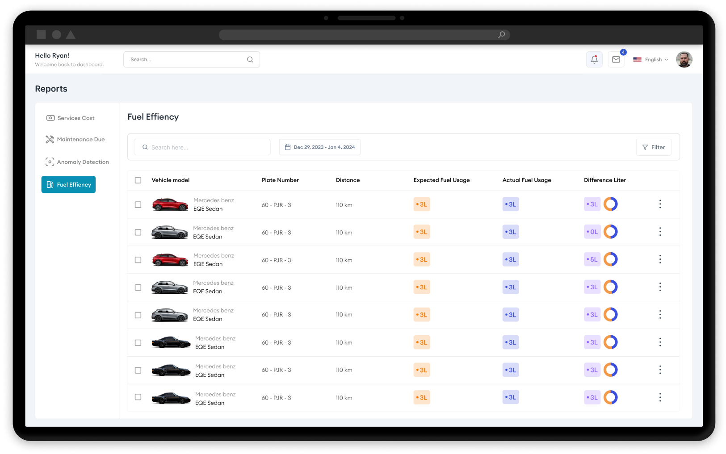Switch to Services Cost report

coord(71,118)
